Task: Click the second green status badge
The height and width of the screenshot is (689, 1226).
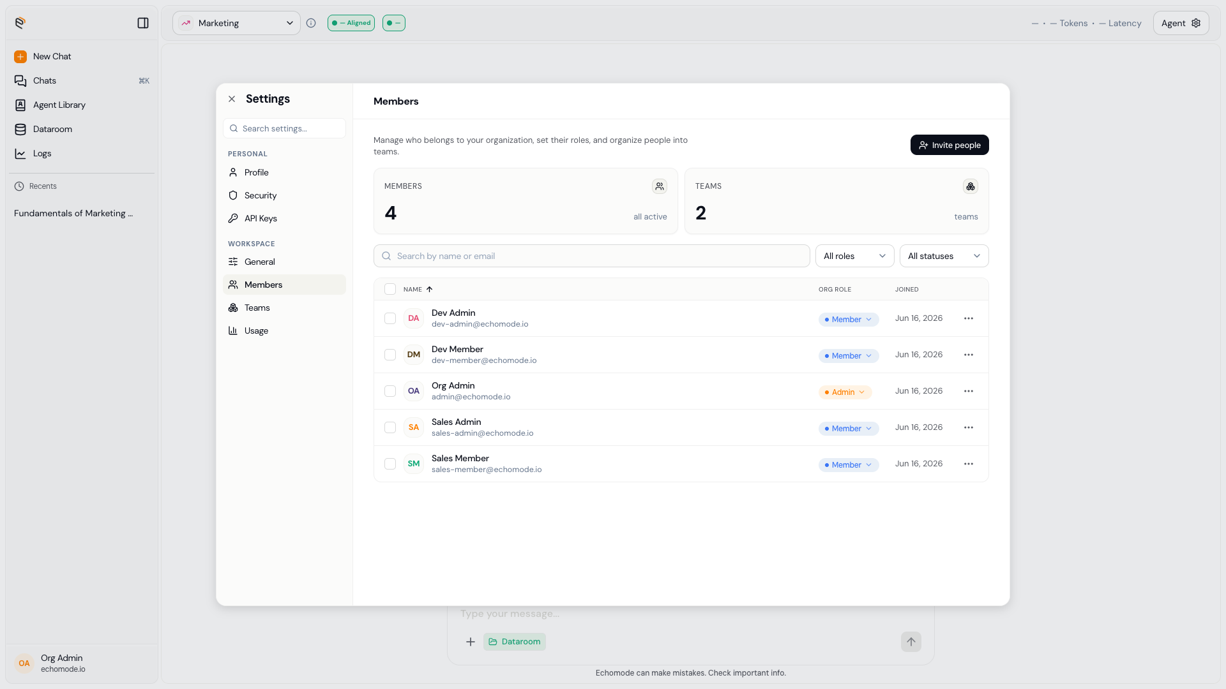Action: [x=394, y=23]
